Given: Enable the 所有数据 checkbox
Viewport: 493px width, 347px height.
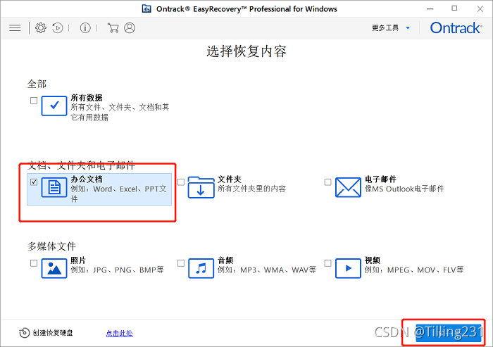Looking at the screenshot, I should click(x=34, y=101).
